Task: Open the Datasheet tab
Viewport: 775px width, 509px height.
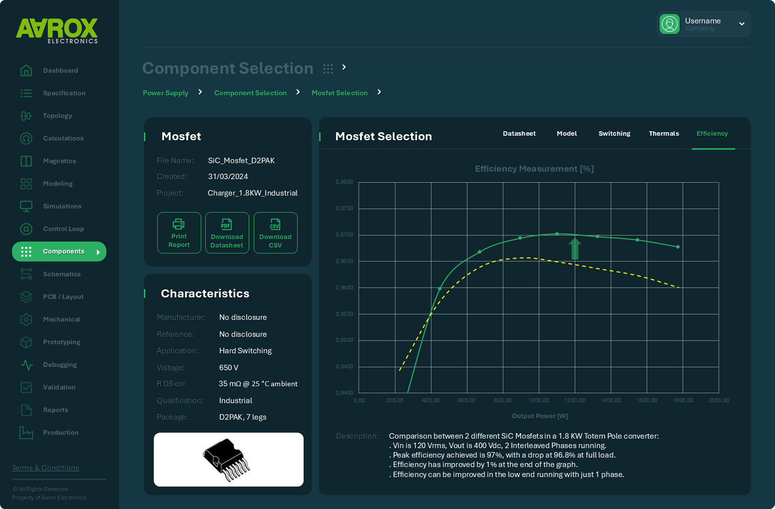Action: click(x=519, y=133)
